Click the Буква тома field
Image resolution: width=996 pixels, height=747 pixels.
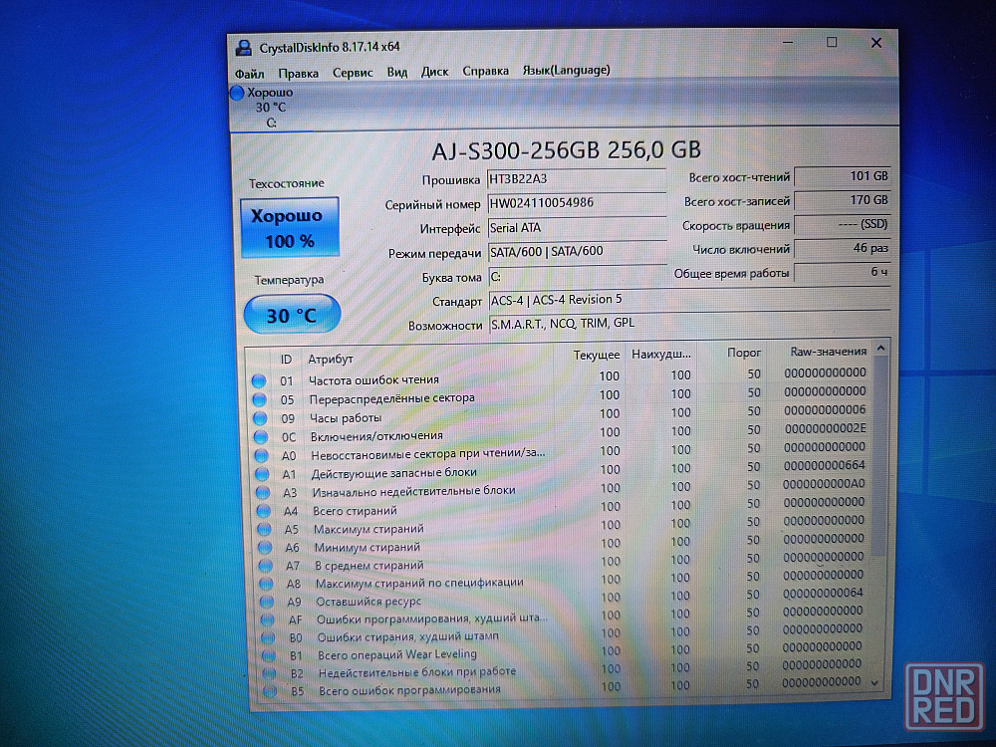[578, 276]
